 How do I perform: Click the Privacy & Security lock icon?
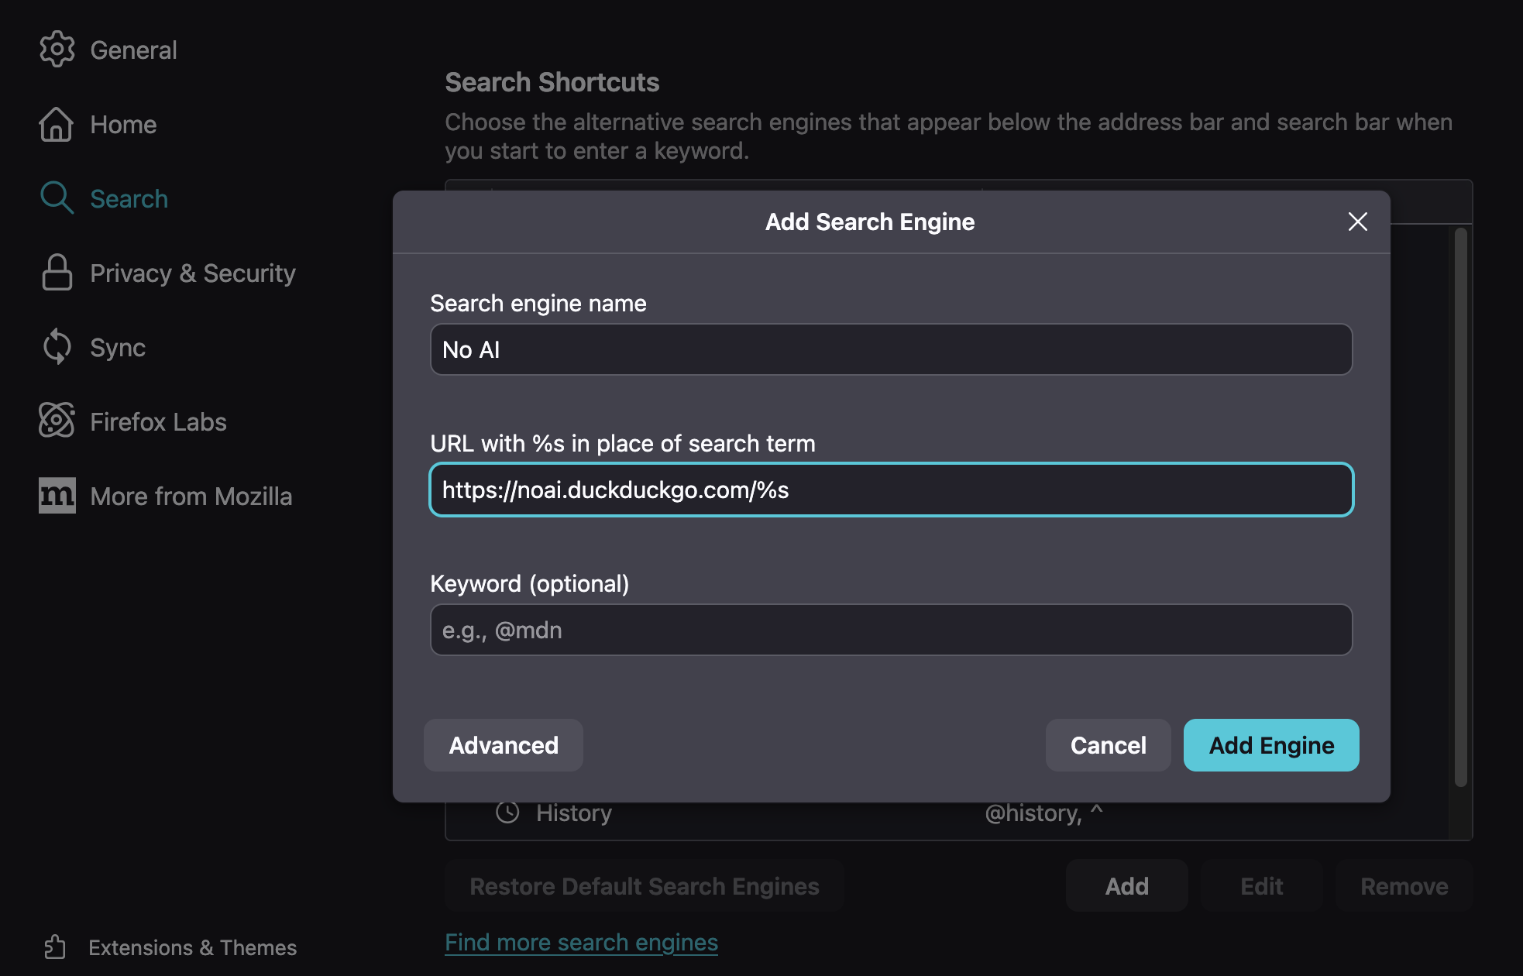57,273
